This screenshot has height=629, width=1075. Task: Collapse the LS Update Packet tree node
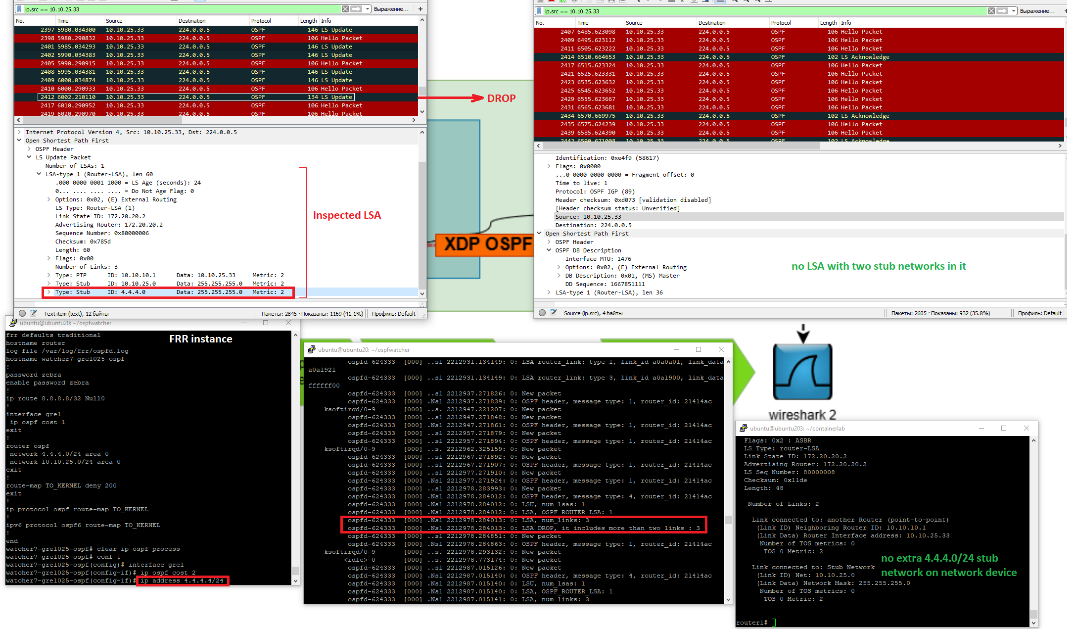pos(29,157)
